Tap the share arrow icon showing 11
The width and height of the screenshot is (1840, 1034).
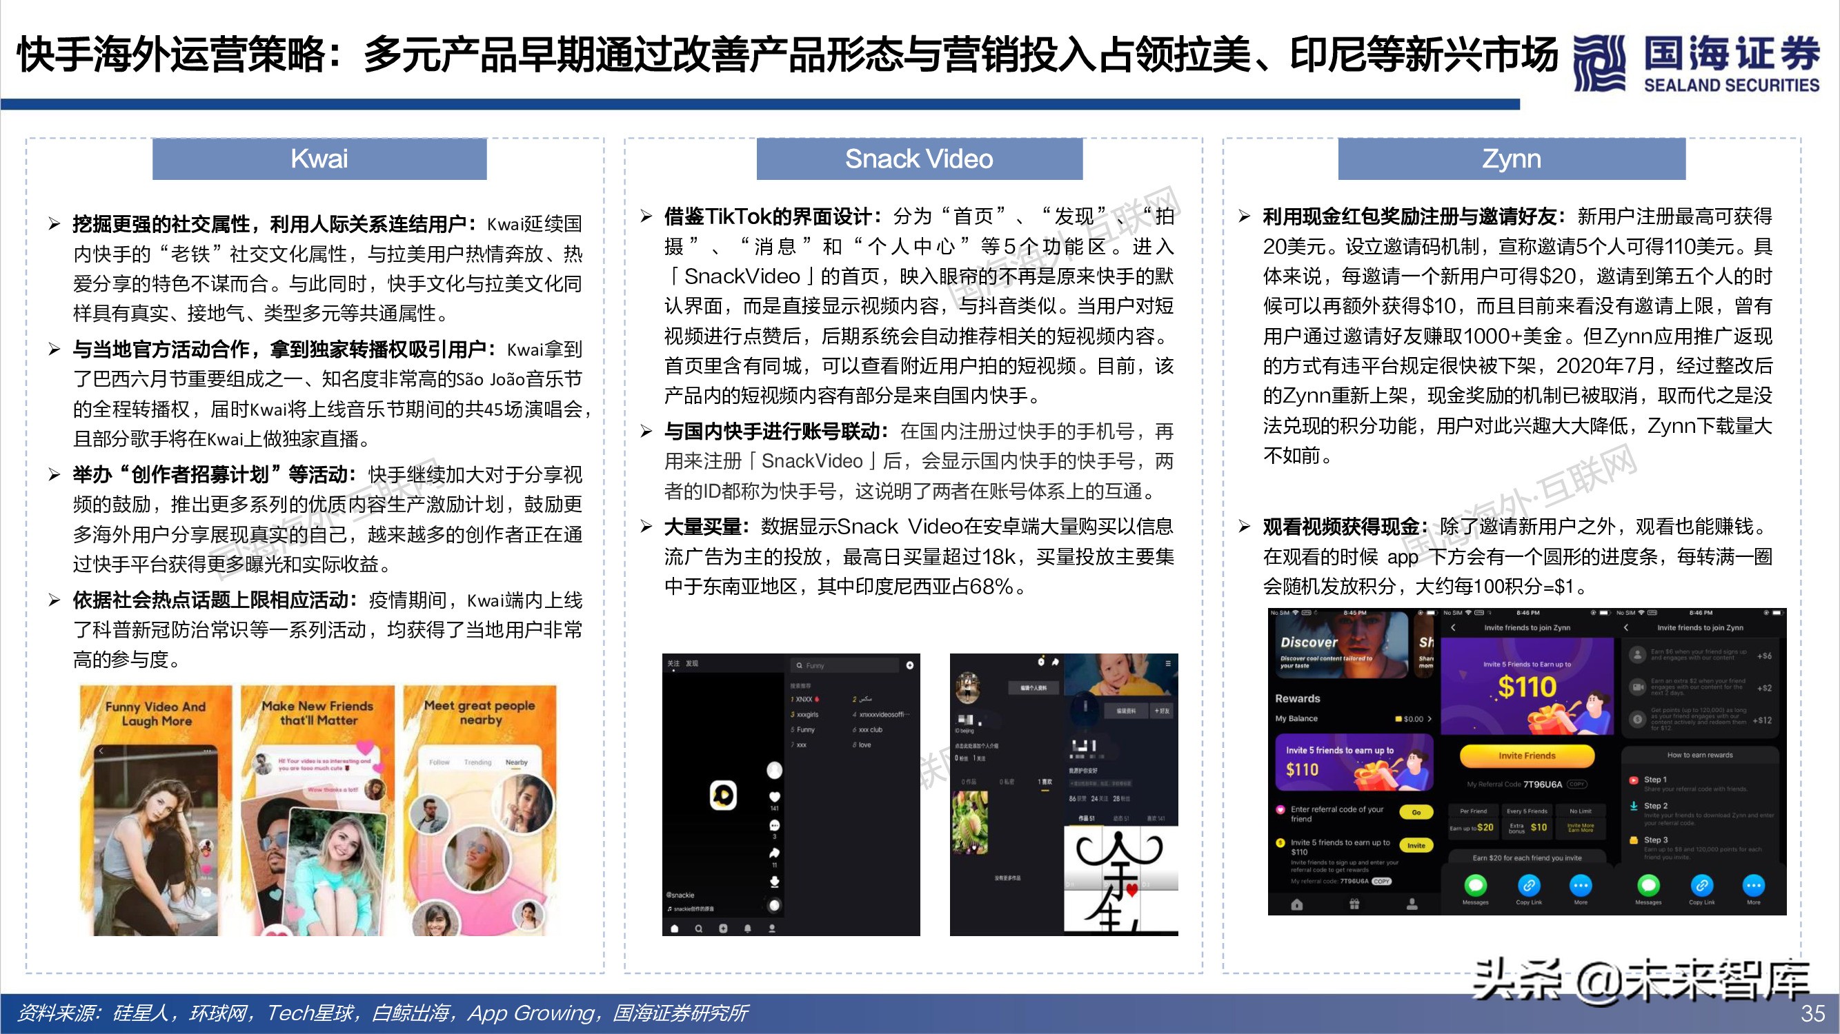(x=775, y=853)
